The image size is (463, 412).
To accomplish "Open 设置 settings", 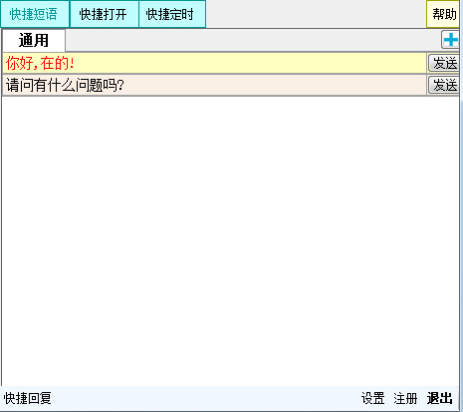I will tap(372, 398).
